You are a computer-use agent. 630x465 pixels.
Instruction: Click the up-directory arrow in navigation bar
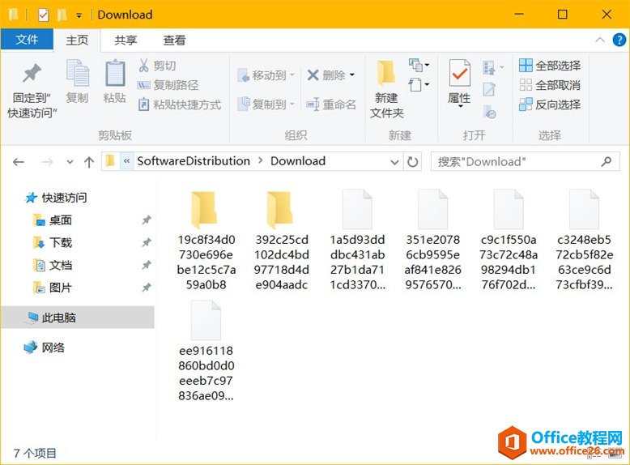89,162
